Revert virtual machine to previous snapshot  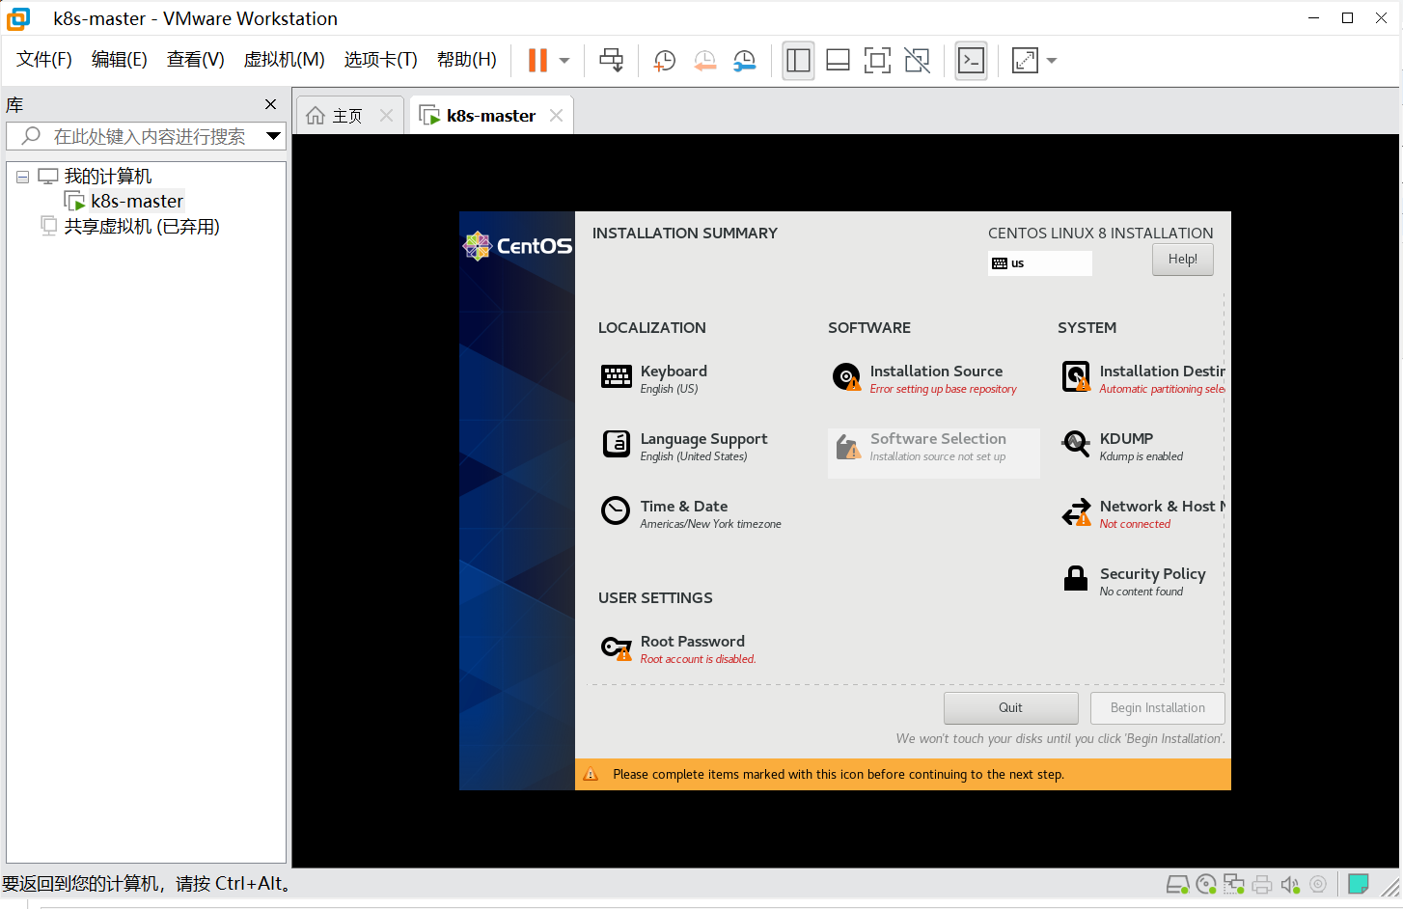click(704, 61)
